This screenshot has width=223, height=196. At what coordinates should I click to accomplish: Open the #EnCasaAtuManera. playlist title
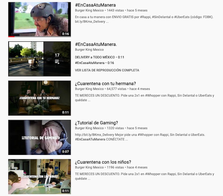(96, 44)
